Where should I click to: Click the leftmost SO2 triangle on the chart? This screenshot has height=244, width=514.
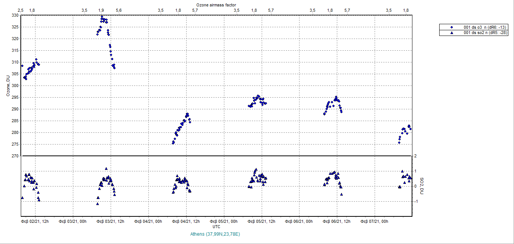click(x=22, y=198)
